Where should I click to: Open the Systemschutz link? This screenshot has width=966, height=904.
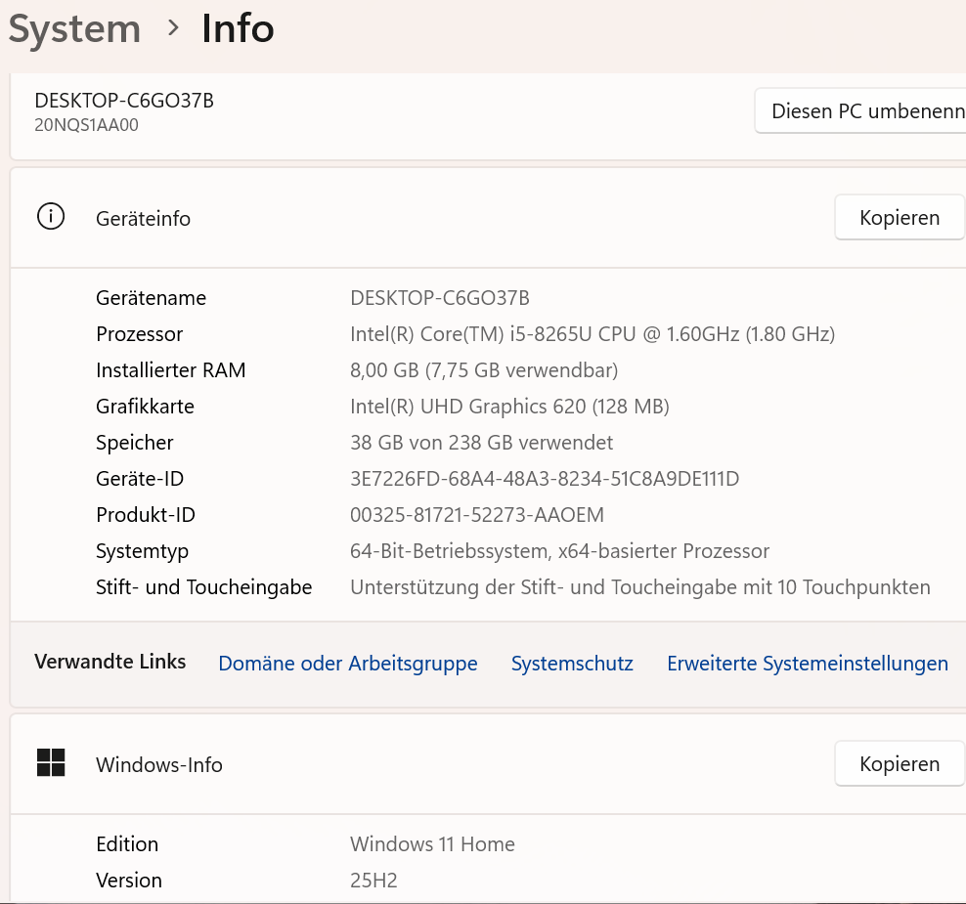click(572, 664)
